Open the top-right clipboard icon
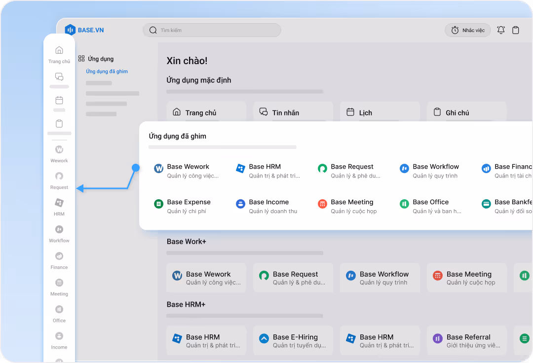Screen dimensions: 533x363 click(x=516, y=30)
